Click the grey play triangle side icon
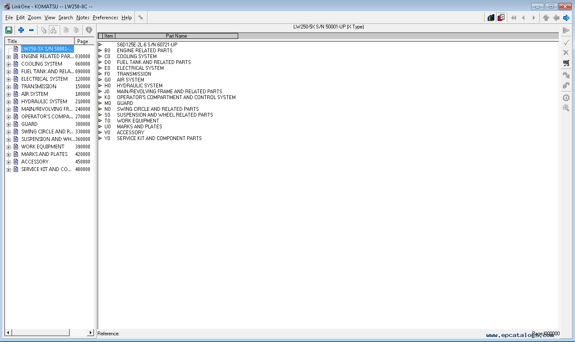 (566, 31)
